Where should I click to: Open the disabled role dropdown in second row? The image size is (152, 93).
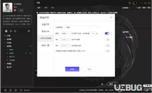coord(65,39)
